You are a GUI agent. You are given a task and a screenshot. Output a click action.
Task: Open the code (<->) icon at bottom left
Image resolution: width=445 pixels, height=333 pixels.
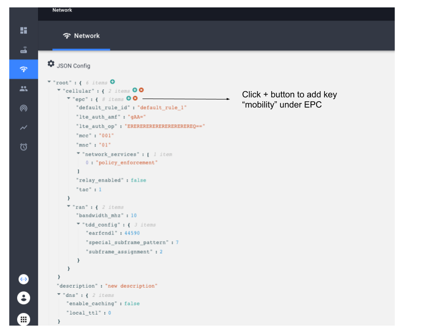point(23,279)
